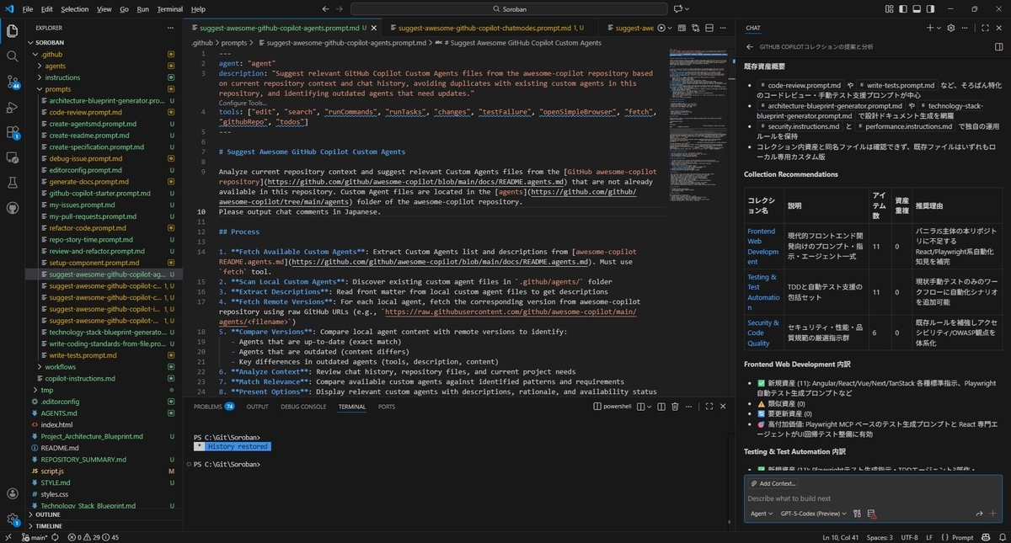1011x543 pixels.
Task: Open the Agent mode dropdown
Action: point(761,514)
